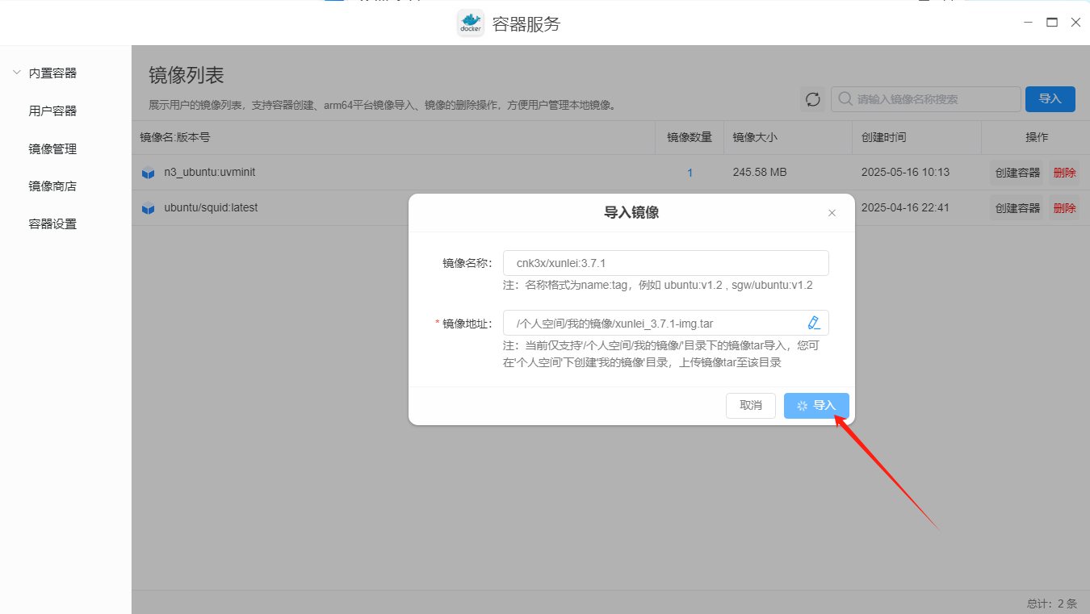1090x614 pixels.
Task: Click the cube icon beside n3_ubuntu:uvminit
Action: (148, 173)
